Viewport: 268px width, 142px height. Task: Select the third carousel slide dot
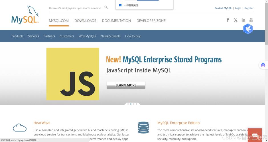(x=134, y=104)
